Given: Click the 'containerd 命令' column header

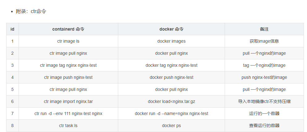Looking at the screenshot, I should click(68, 29).
